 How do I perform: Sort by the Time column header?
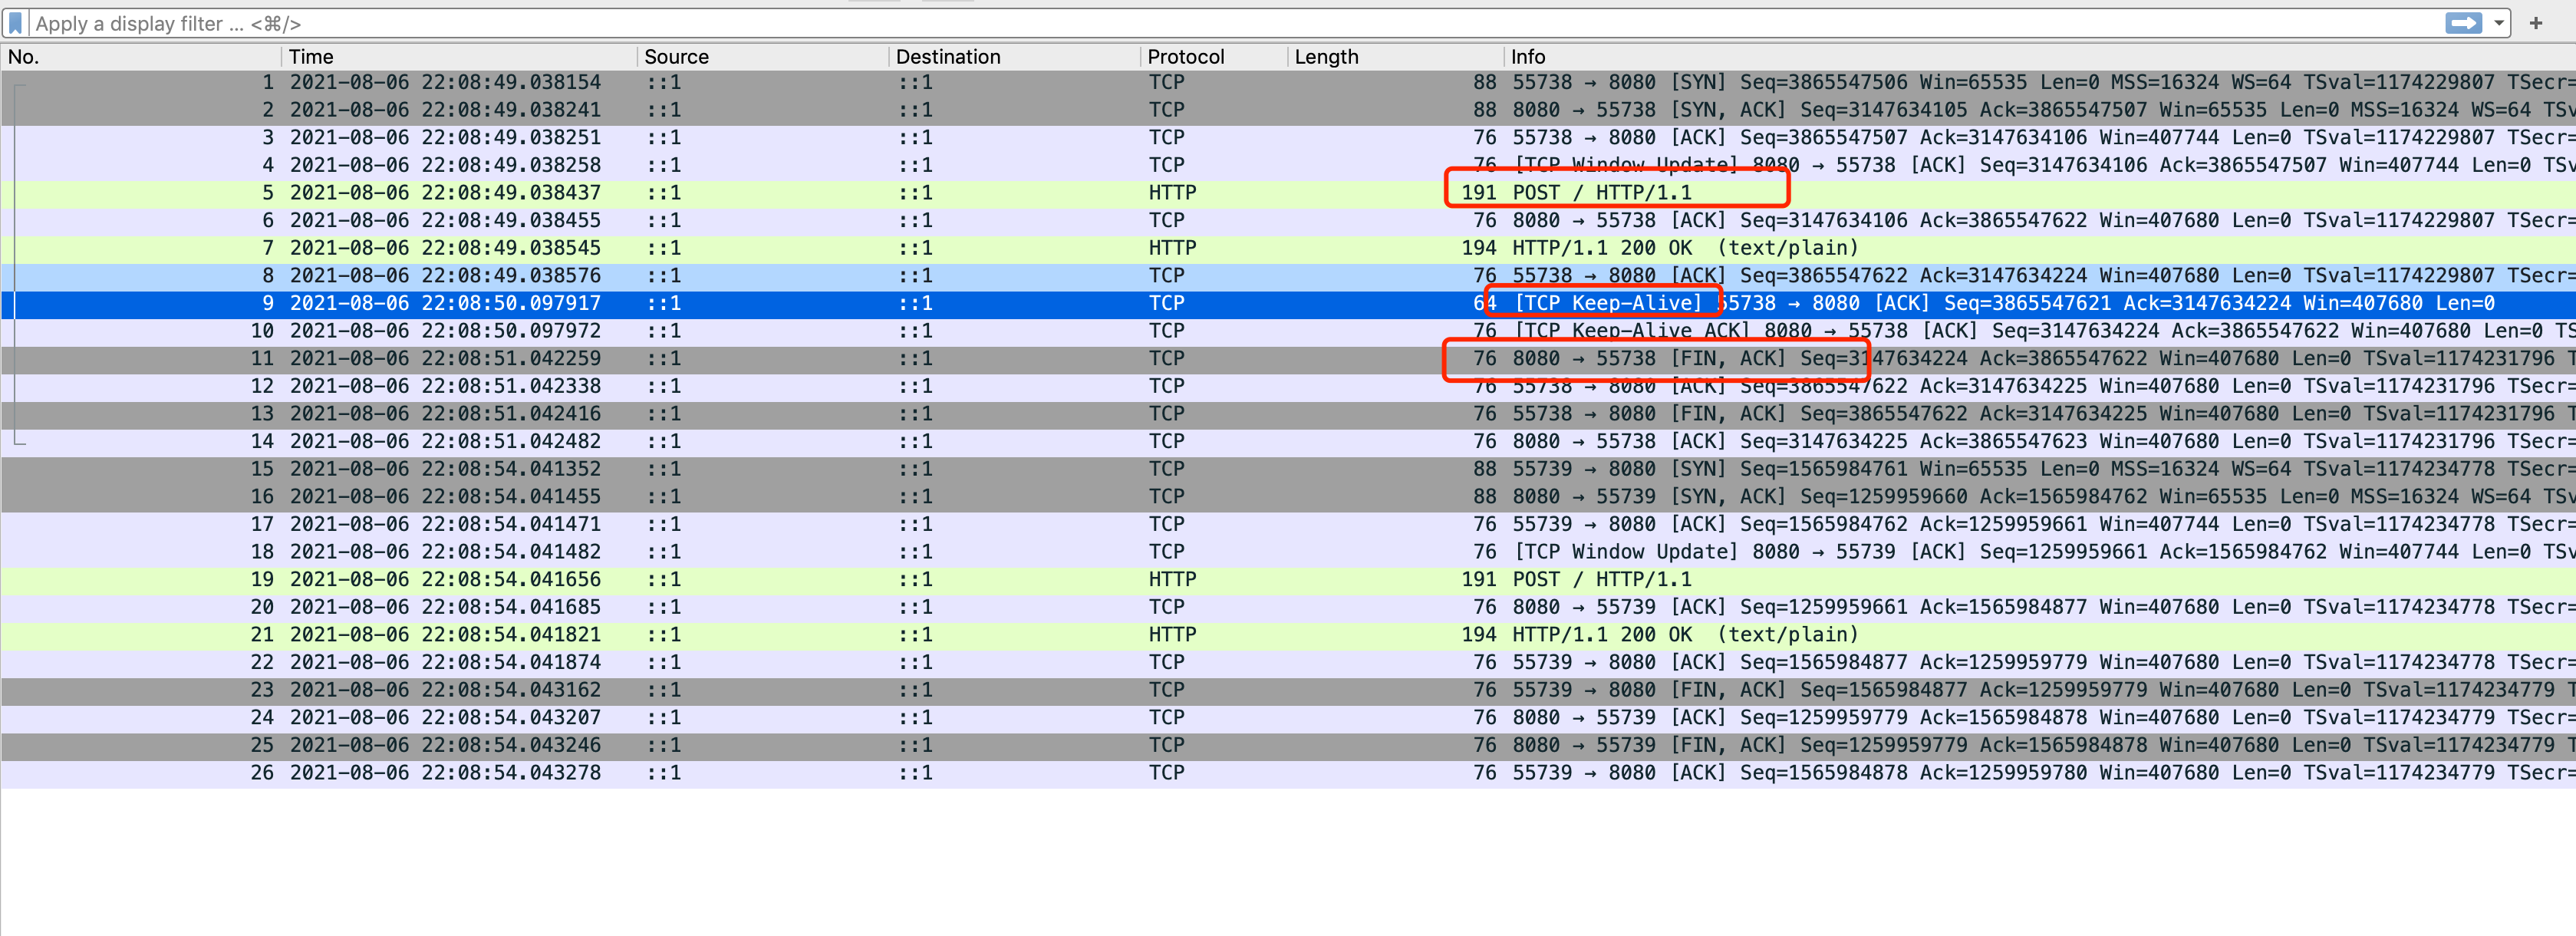[x=311, y=57]
